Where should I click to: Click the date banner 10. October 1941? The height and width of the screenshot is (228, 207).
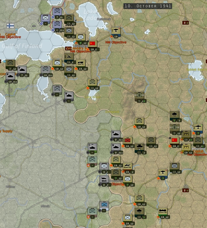pyautogui.click(x=147, y=6)
